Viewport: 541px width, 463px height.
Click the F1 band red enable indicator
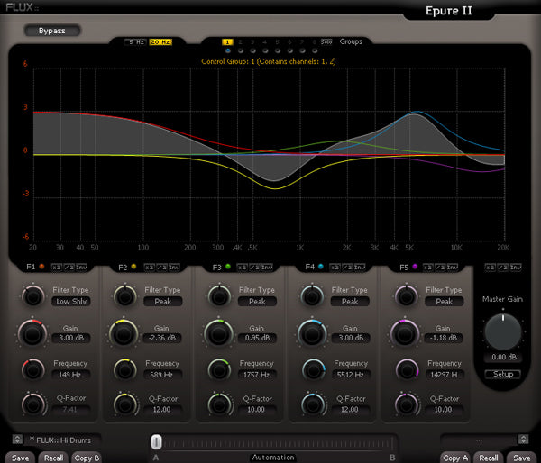point(41,268)
